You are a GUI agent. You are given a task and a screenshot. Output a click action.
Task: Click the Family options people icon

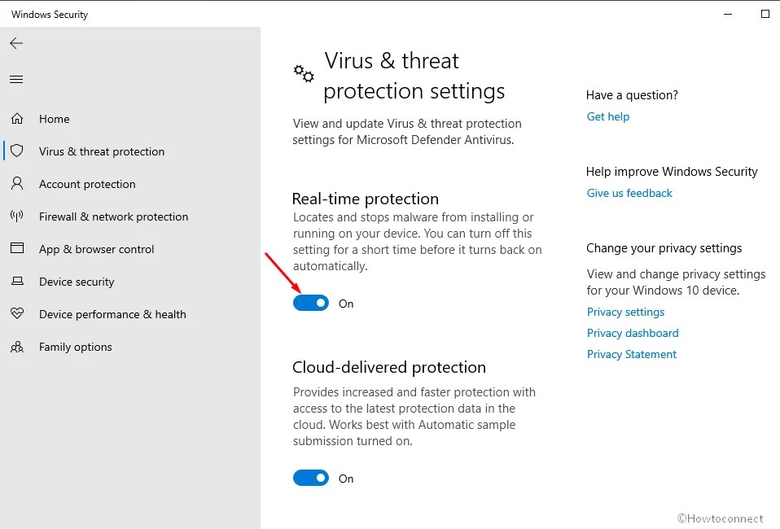[x=16, y=347]
